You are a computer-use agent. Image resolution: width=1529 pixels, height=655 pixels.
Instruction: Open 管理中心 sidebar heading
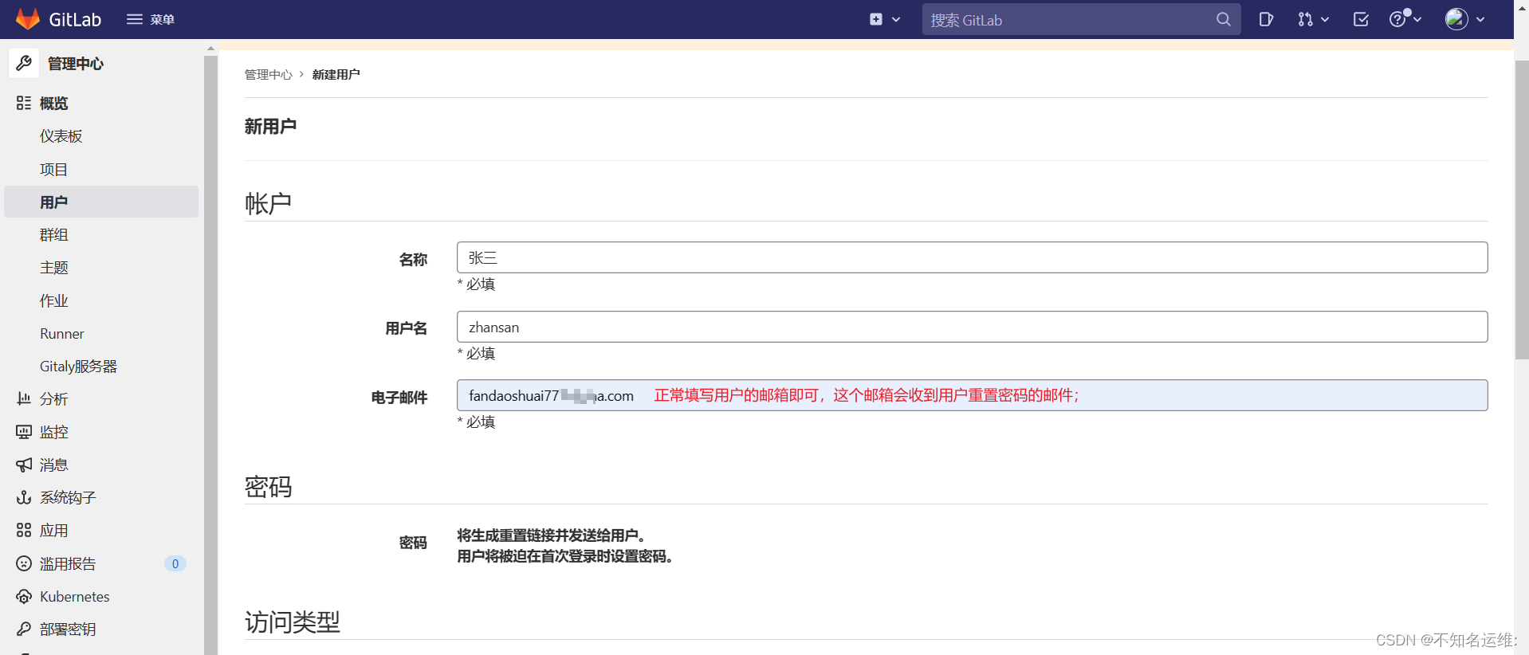click(76, 64)
